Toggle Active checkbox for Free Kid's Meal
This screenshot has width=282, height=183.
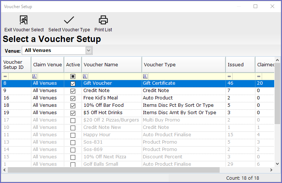point(73,98)
